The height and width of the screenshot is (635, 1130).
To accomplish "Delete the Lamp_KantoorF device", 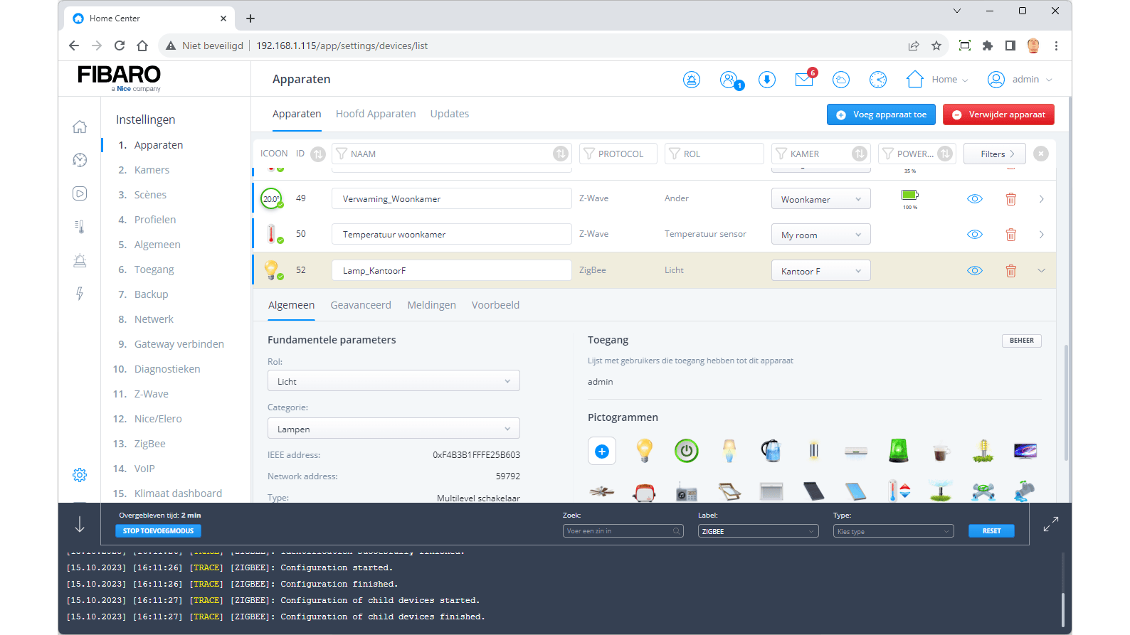I will click(x=1010, y=271).
